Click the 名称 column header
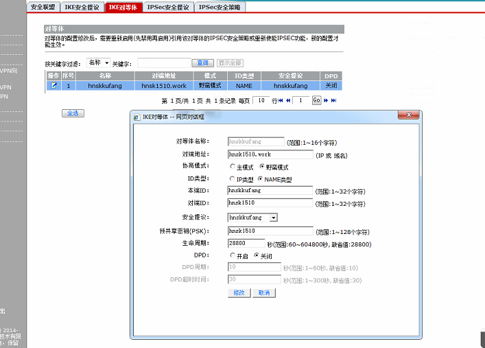Screen dimensions: 485x348 pyautogui.click(x=105, y=76)
